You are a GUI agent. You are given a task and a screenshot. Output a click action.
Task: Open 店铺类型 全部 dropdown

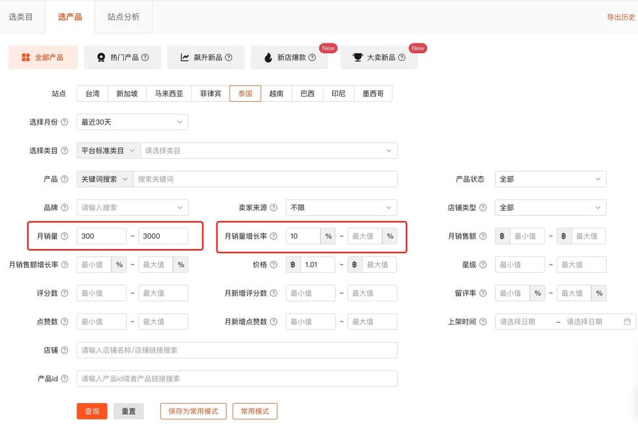click(x=550, y=207)
